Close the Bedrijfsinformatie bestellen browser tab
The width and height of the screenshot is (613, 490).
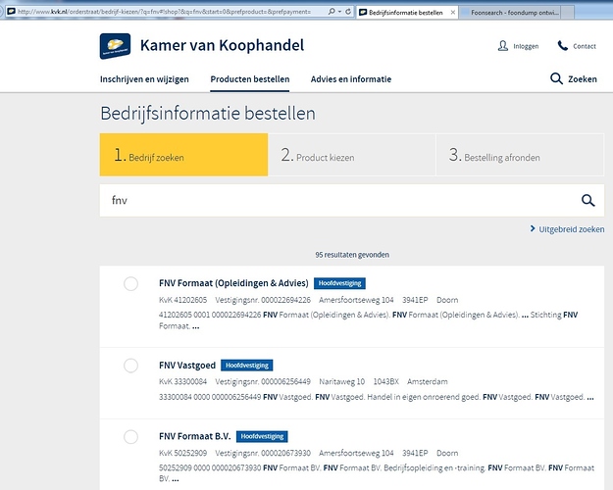[x=453, y=13]
